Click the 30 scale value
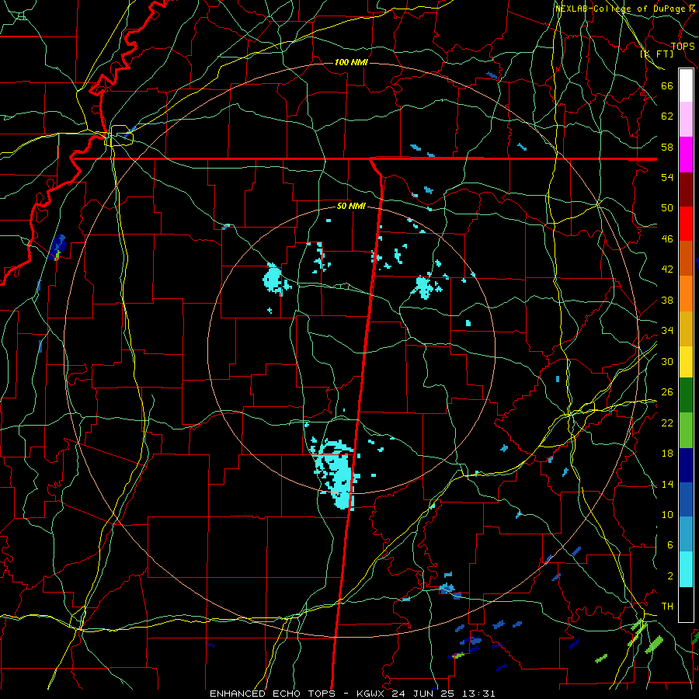 coord(667,361)
